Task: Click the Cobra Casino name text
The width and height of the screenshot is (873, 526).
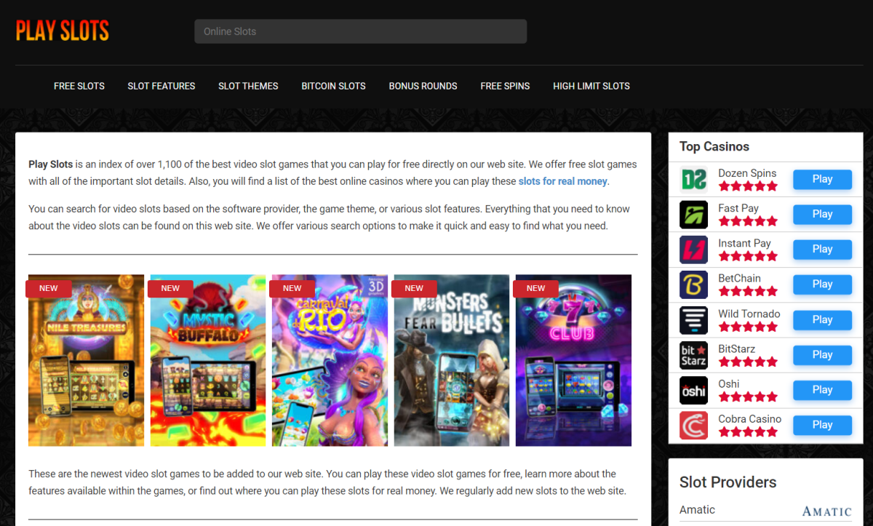Action: point(750,418)
